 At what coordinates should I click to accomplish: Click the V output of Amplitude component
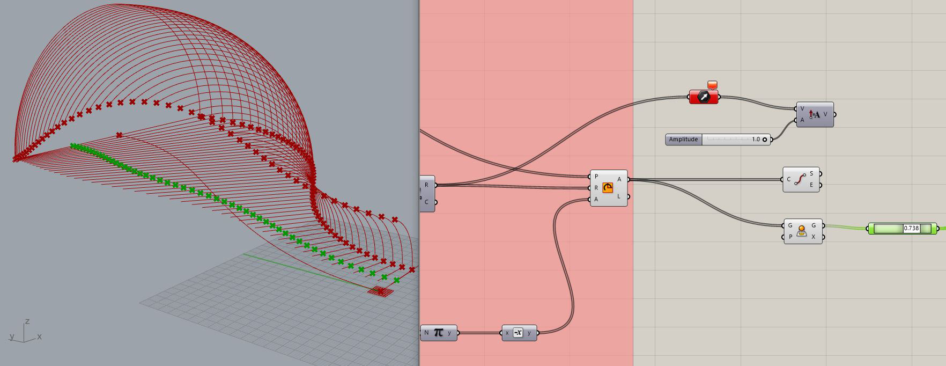(x=825, y=114)
